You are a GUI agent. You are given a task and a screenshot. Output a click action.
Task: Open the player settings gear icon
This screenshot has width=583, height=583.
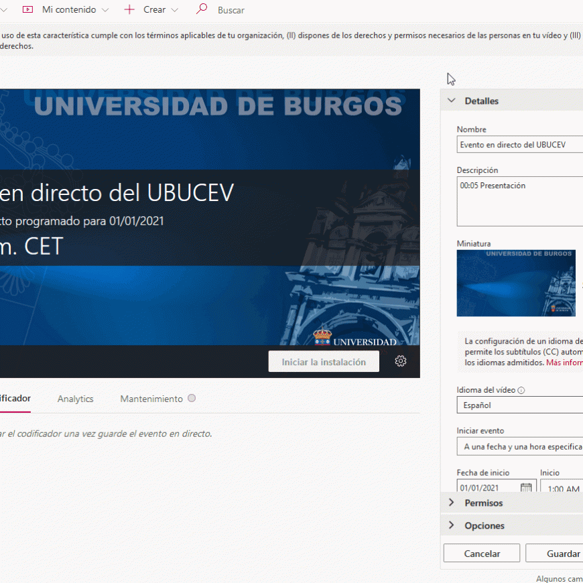pos(401,361)
